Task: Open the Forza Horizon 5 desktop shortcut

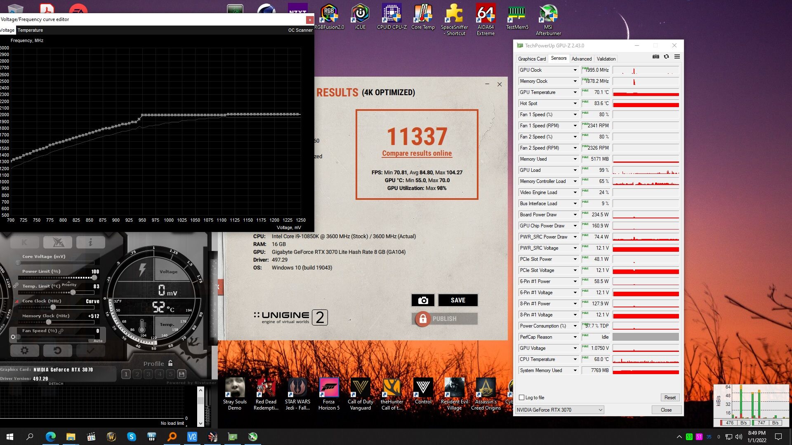Action: (329, 394)
